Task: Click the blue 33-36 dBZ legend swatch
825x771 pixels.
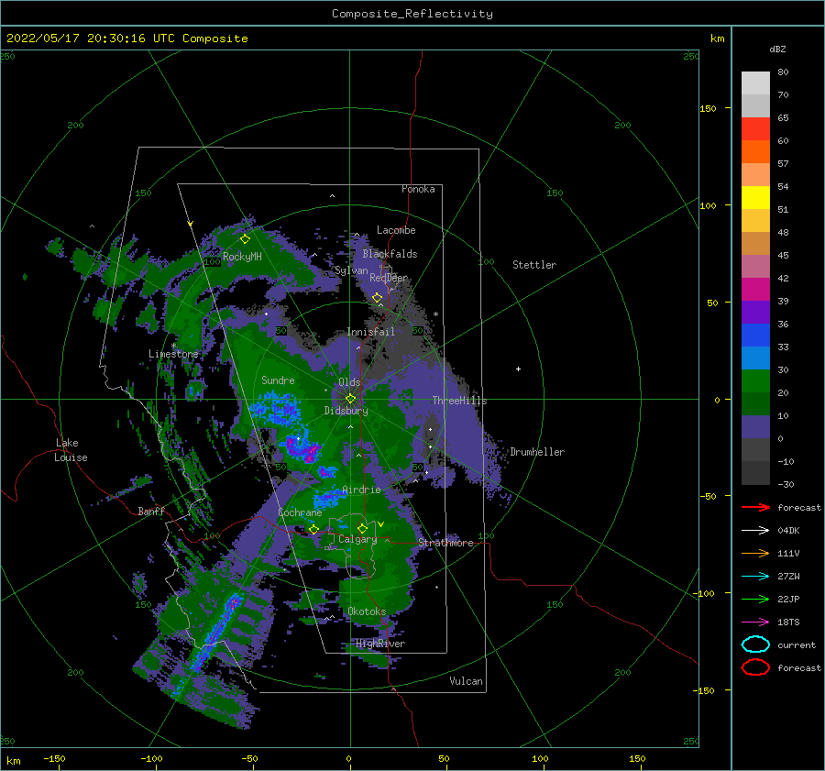Action: [x=755, y=335]
